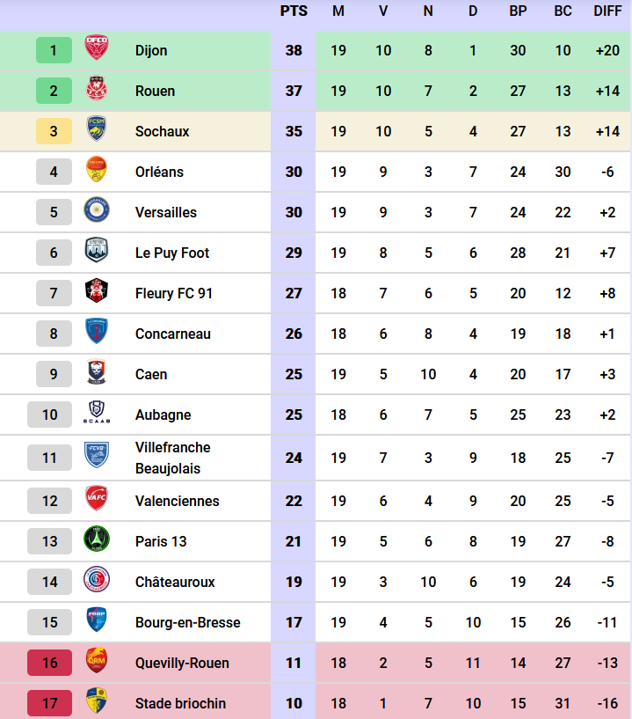Click the red rank 16 badge

[49, 663]
